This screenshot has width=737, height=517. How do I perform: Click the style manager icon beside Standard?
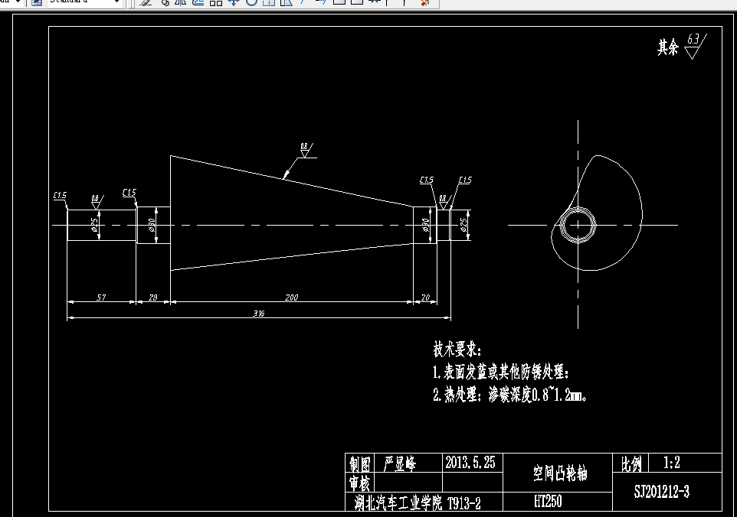click(37, 2)
